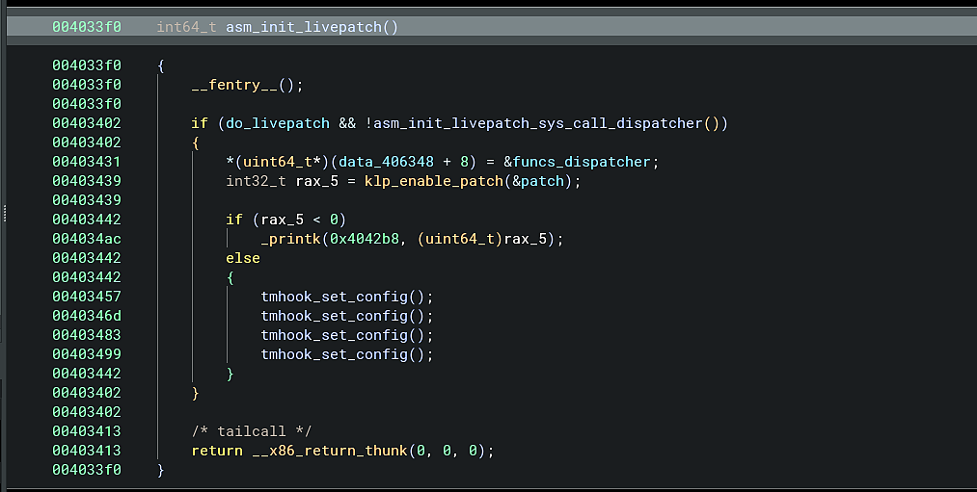
Task: Select rax_5 in the 'rax_5 < 0' condition
Action: (x=283, y=220)
